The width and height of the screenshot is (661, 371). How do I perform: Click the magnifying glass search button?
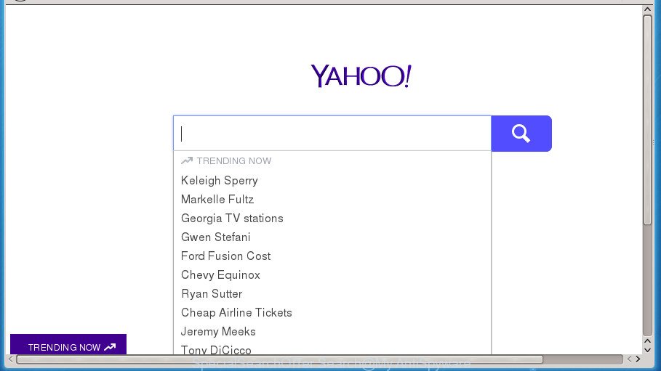pyautogui.click(x=521, y=134)
